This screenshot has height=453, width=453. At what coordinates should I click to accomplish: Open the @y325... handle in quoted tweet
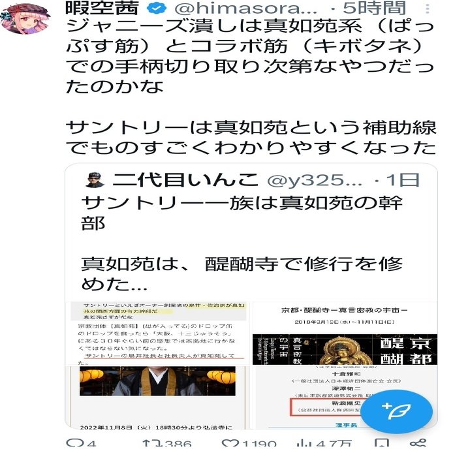(x=315, y=180)
